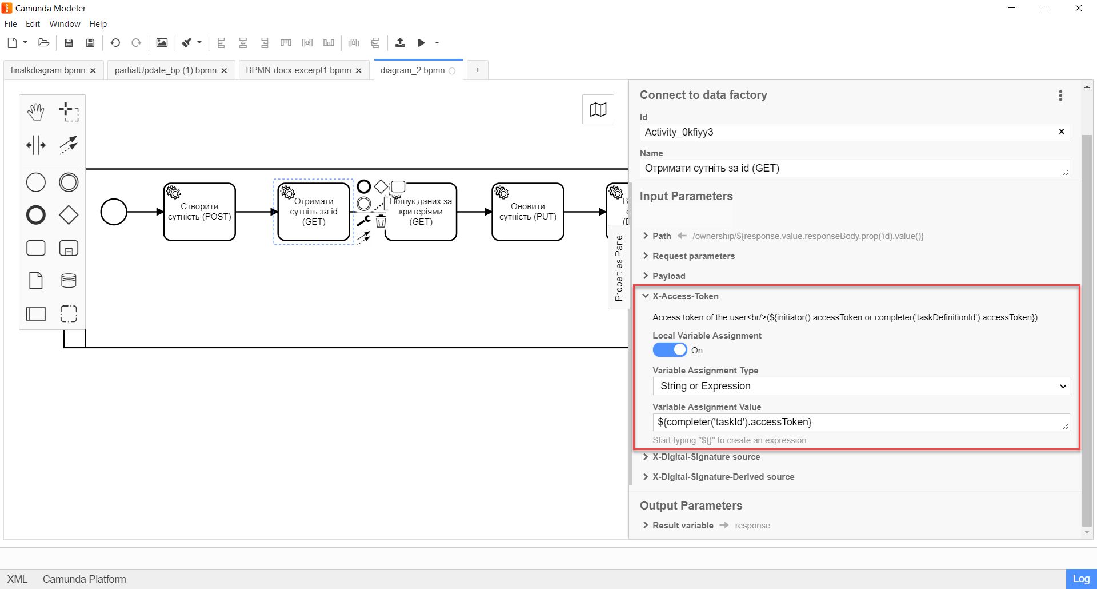Create a task from the palette
The width and height of the screenshot is (1097, 589).
tap(36, 248)
